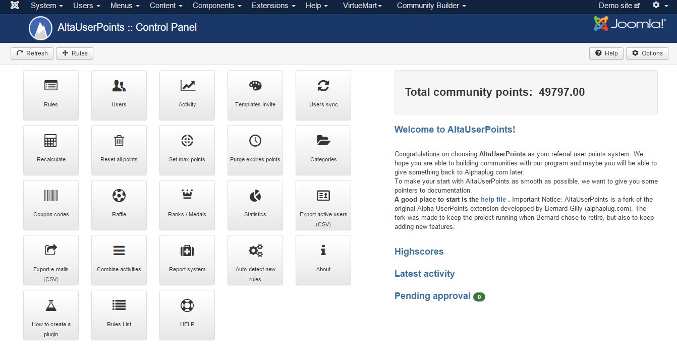Expand the Highscores section
This screenshot has width=677, height=363.
(419, 252)
